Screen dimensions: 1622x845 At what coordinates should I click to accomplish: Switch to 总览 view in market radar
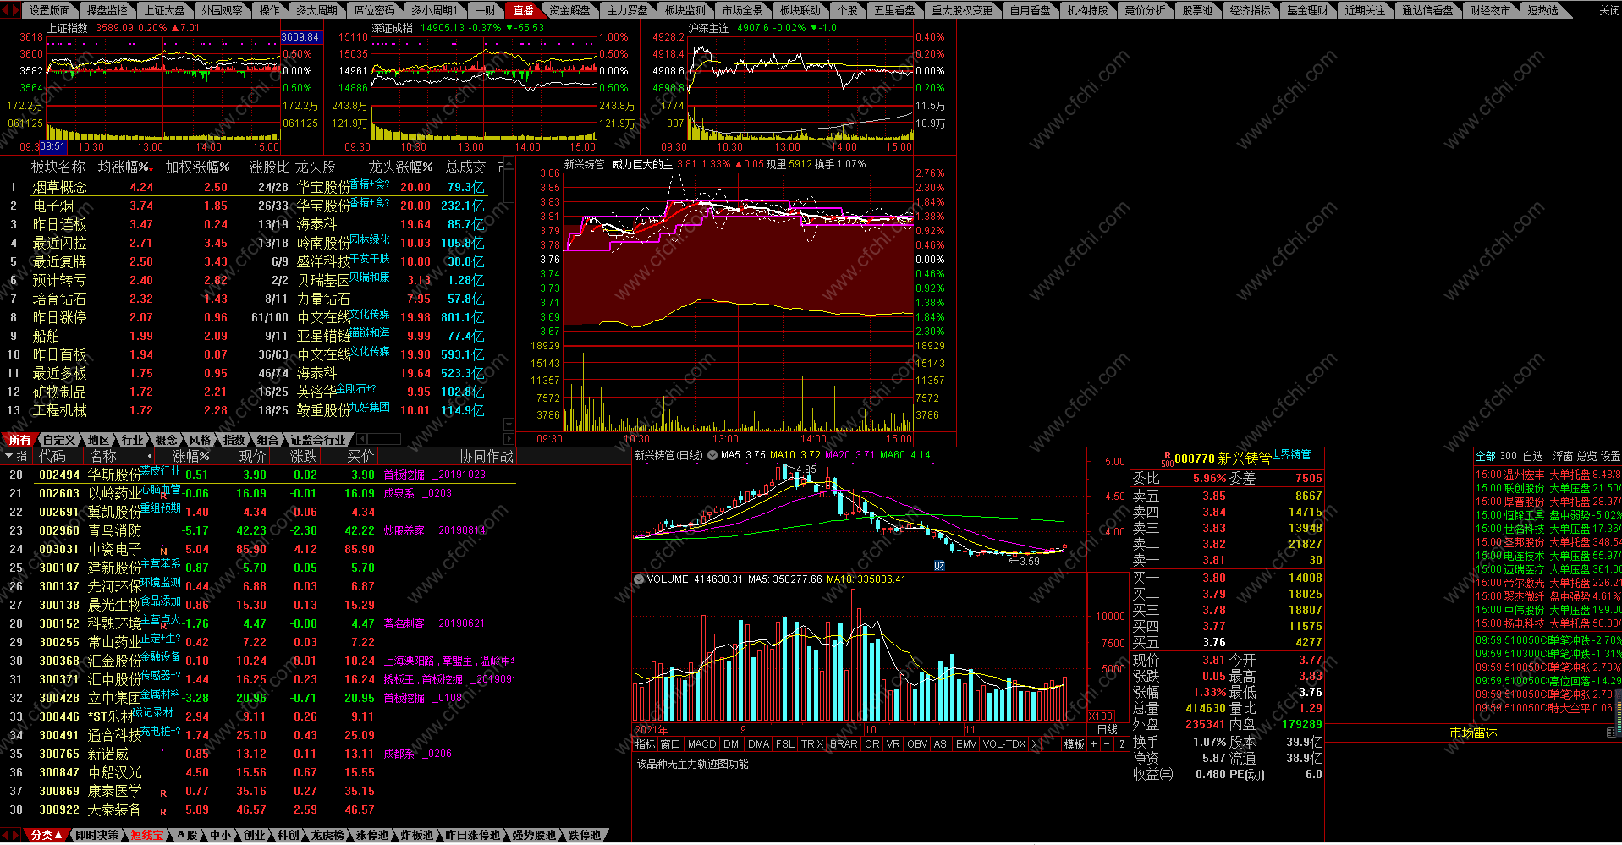coord(1586,456)
